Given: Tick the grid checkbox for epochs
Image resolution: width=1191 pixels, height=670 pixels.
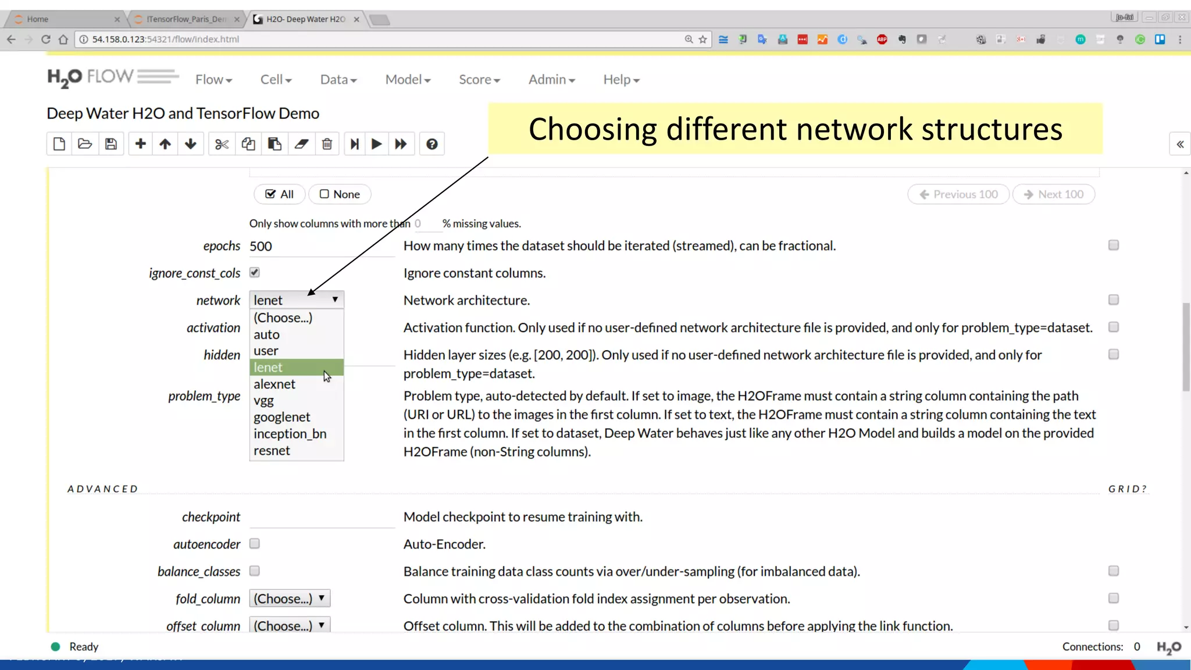Looking at the screenshot, I should (x=1114, y=245).
